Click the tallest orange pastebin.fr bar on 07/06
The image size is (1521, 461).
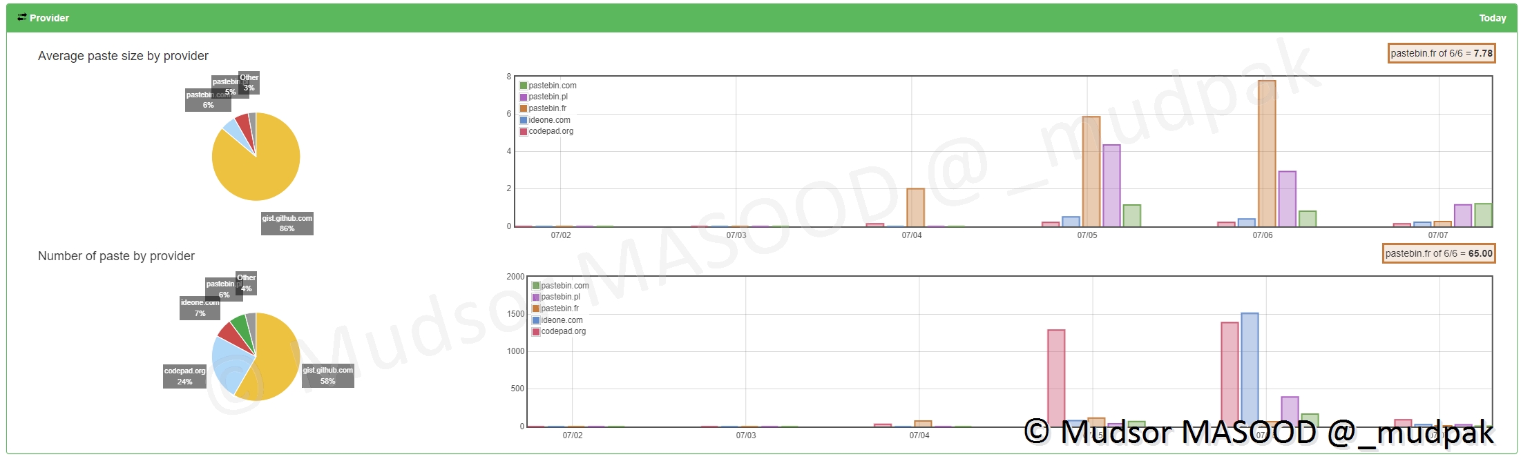tap(1266, 153)
